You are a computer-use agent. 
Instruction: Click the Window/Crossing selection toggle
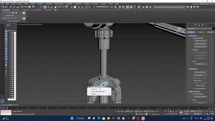(41, 7)
